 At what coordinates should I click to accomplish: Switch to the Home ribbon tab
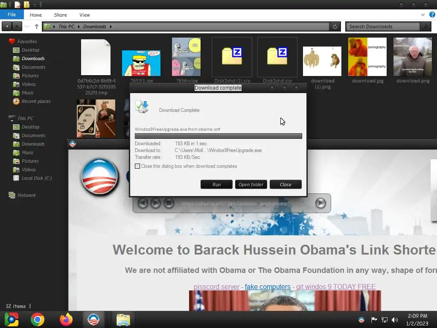point(36,15)
